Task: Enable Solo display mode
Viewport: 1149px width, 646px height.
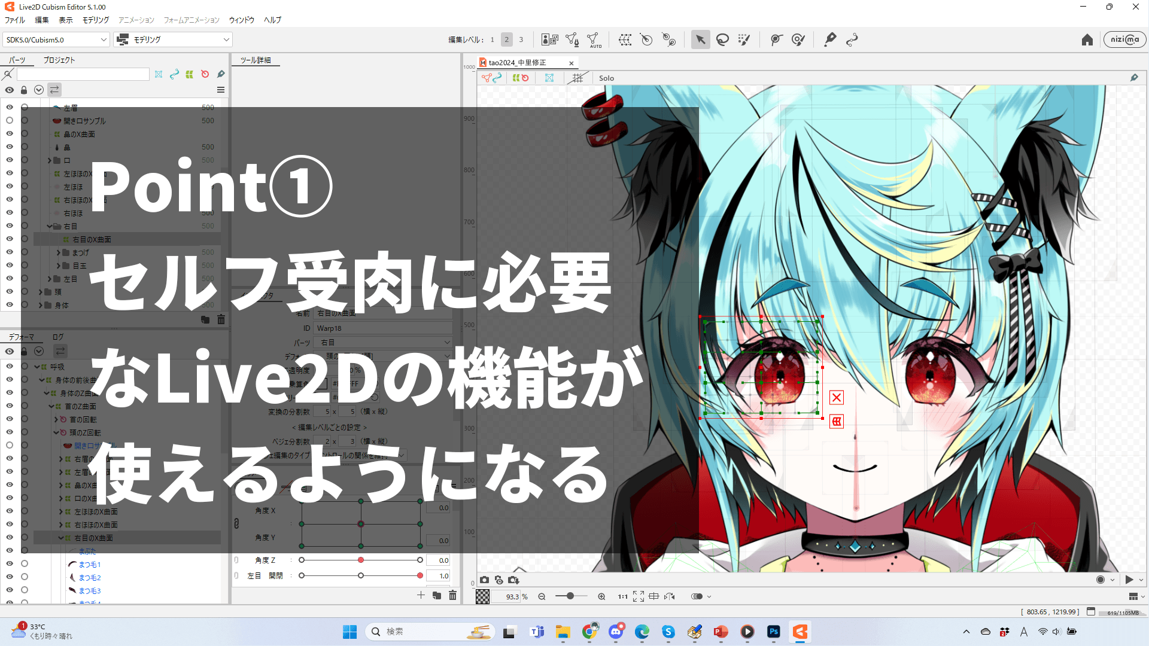Action: click(606, 78)
